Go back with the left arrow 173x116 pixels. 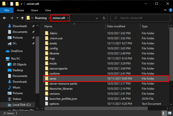(5, 18)
